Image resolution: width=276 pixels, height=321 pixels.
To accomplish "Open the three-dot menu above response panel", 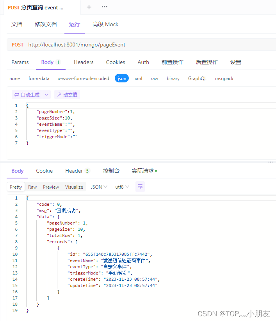I will click(x=271, y=162).
